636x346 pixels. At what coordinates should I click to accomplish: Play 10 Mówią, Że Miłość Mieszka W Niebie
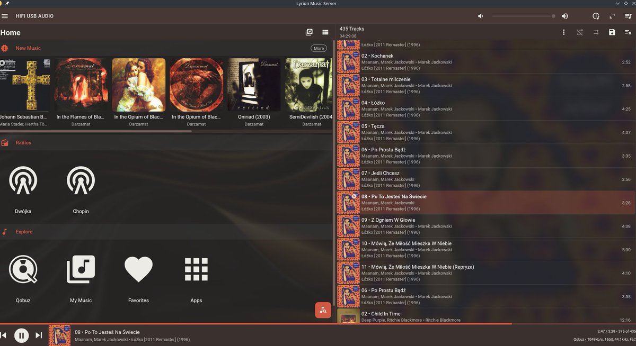click(487, 249)
